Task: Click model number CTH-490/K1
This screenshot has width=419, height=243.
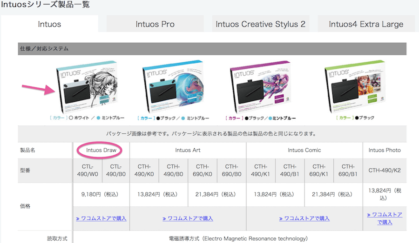Action: coord(261,171)
